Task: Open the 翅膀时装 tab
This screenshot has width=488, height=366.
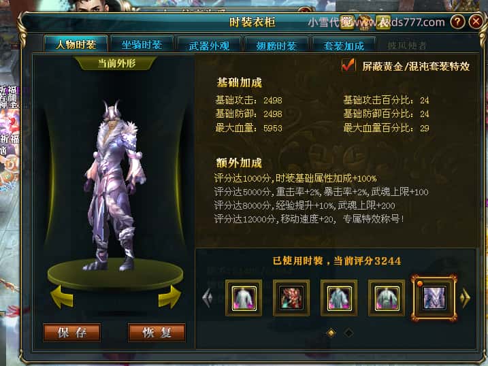Action: click(276, 46)
